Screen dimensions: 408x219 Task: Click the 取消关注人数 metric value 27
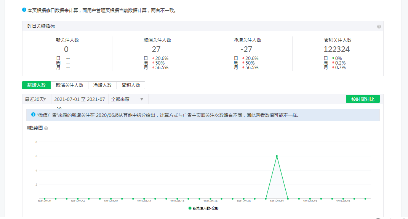(156, 49)
